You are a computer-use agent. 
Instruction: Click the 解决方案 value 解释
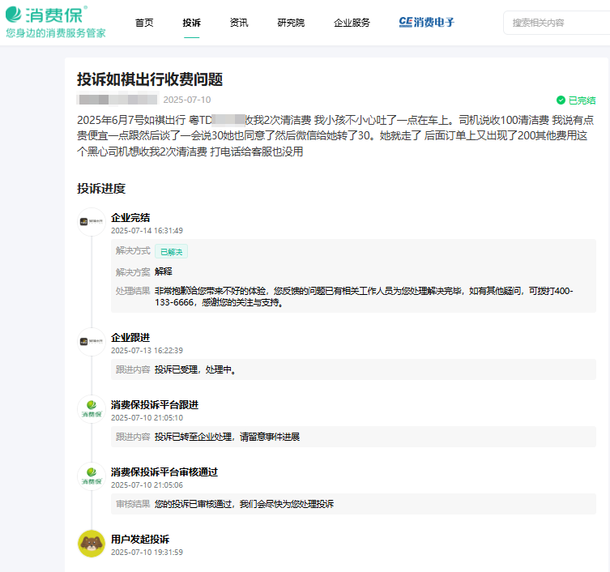164,271
